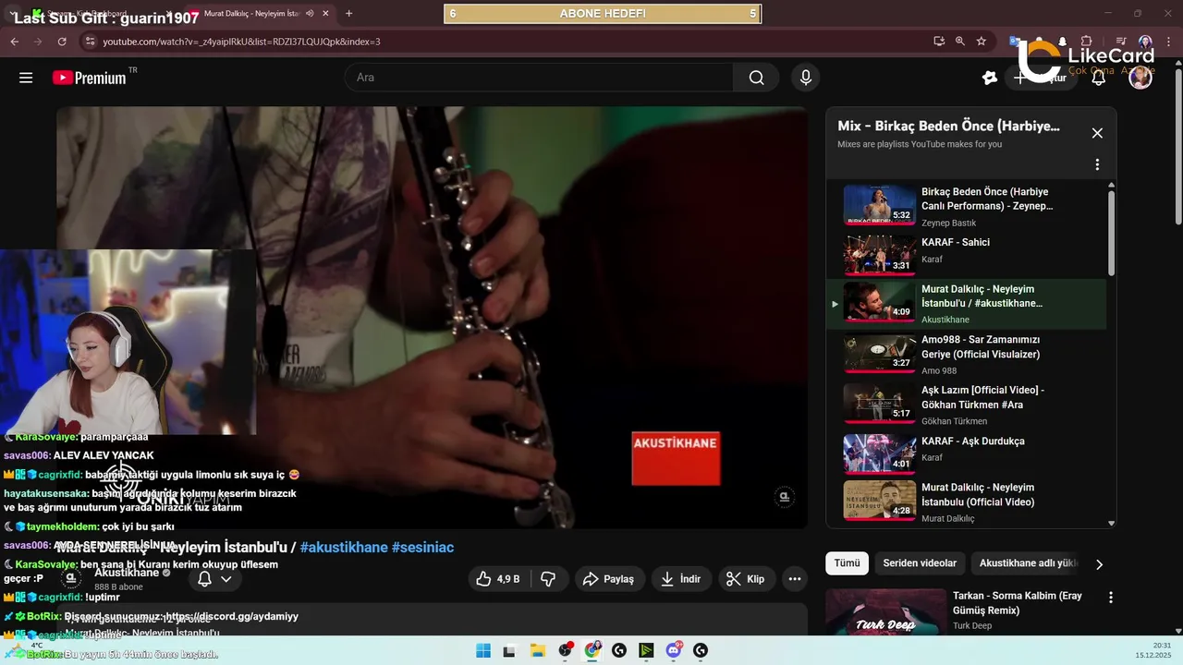Open File Explorer from taskbar
This screenshot has height=665, width=1183.
click(537, 650)
